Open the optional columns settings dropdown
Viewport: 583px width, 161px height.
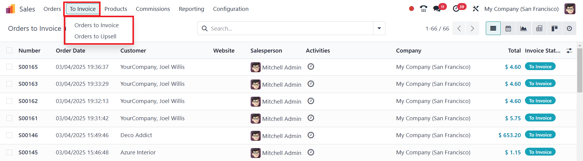pyautogui.click(x=569, y=51)
